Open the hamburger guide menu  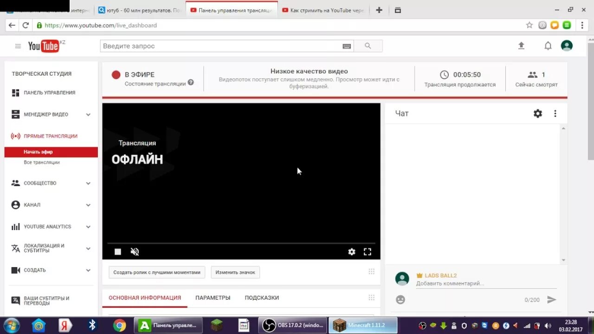pos(18,46)
